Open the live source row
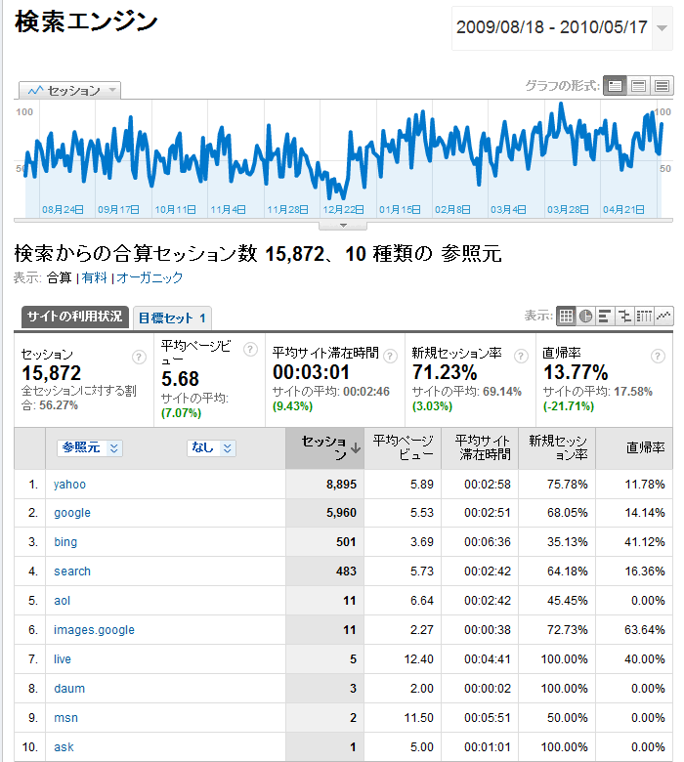684x762 pixels. (x=63, y=659)
